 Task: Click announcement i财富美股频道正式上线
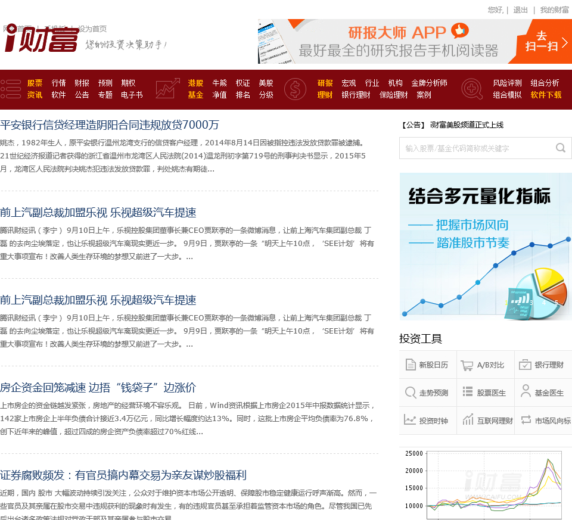click(x=467, y=125)
